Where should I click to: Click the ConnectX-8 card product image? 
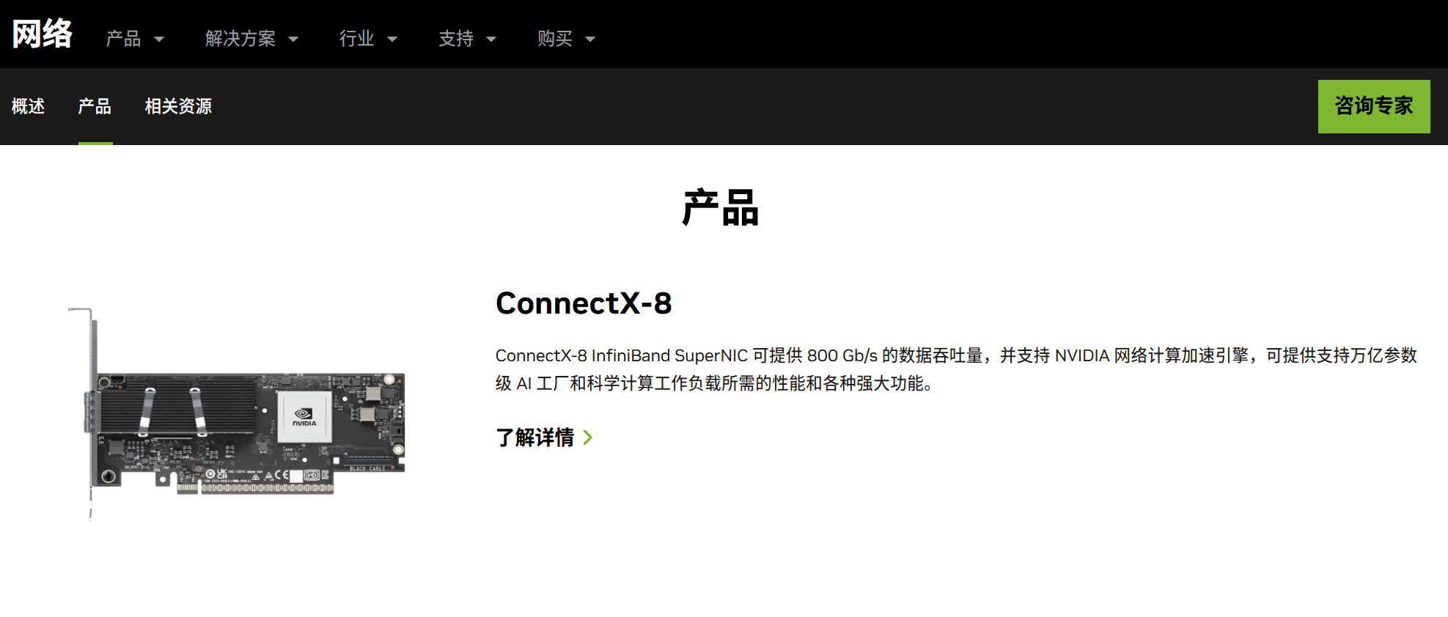(236, 414)
